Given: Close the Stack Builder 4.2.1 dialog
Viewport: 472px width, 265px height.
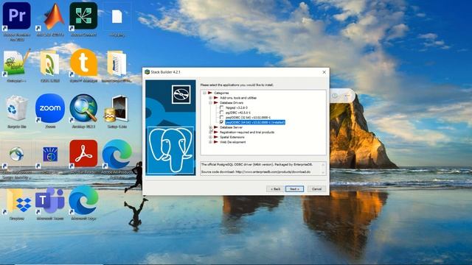Looking at the screenshot, I should [x=324, y=72].
